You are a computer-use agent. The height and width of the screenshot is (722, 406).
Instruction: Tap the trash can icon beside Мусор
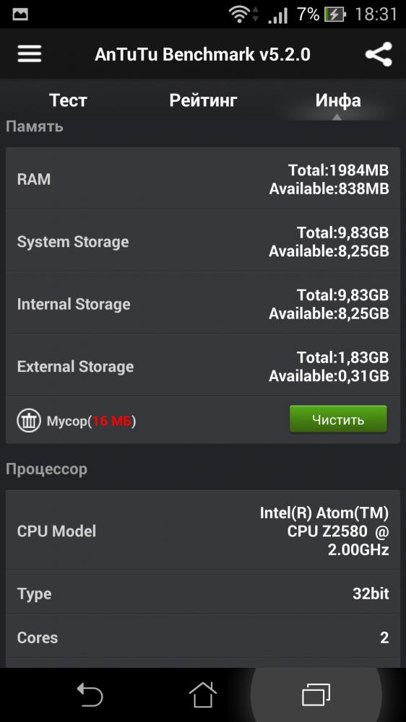coord(29,420)
